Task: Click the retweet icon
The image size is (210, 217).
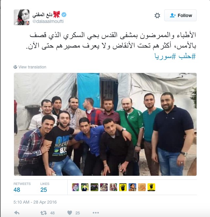Action: 43,213
